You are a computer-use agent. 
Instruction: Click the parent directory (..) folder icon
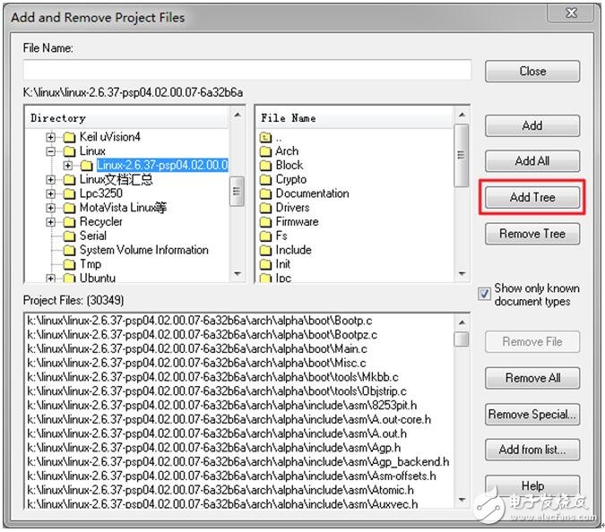pyautogui.click(x=265, y=137)
